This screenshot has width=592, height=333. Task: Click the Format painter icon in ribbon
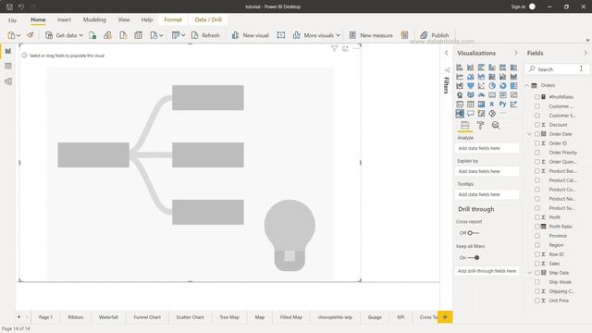pos(31,35)
